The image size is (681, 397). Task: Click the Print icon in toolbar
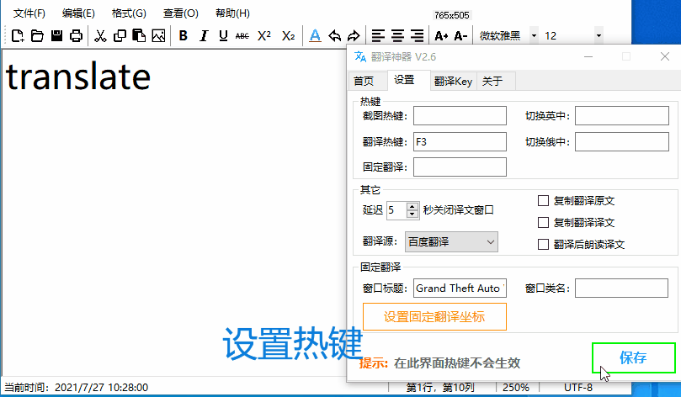[77, 35]
